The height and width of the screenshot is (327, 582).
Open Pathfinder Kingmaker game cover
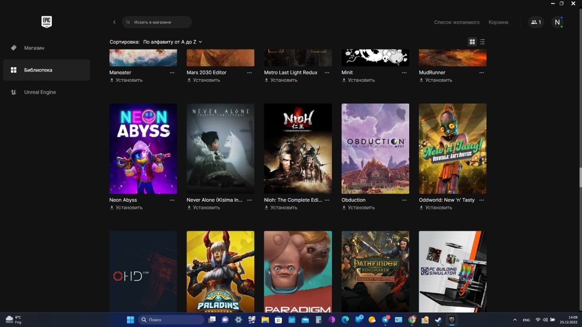point(375,272)
